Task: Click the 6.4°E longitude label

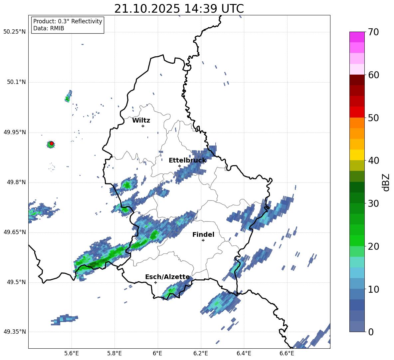Action: point(244,353)
